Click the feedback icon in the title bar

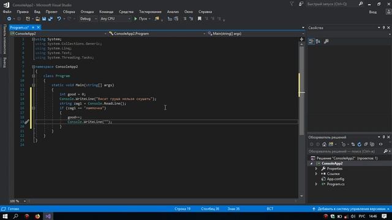(x=301, y=4)
